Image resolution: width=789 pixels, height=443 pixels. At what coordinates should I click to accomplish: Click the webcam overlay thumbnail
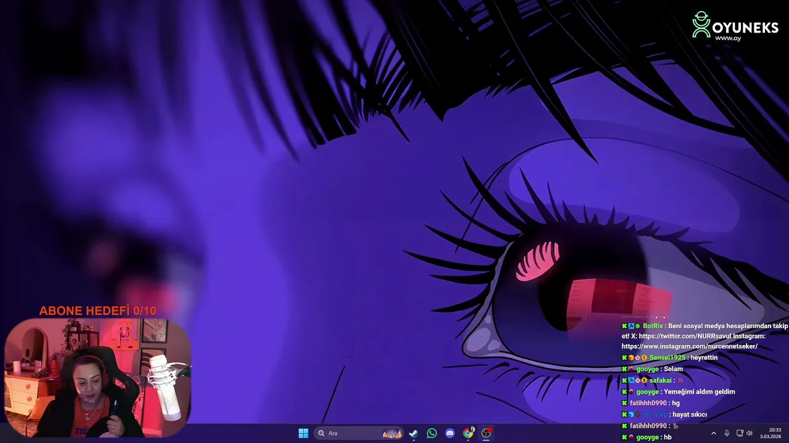point(98,378)
